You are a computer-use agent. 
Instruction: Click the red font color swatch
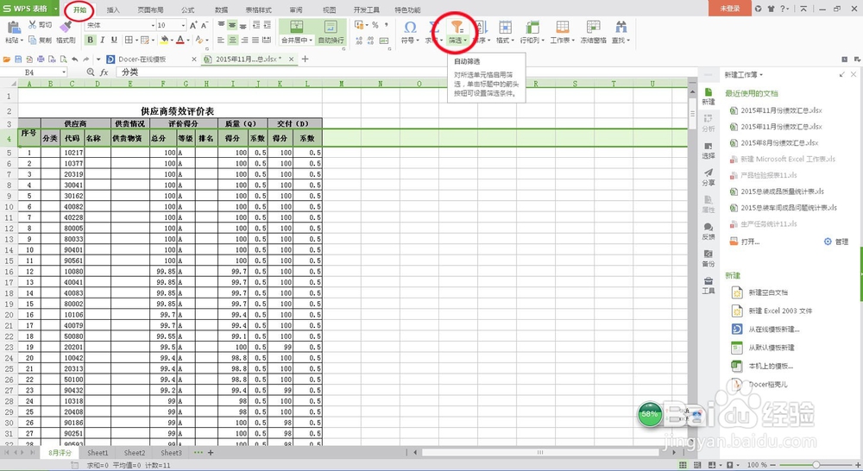(x=180, y=40)
